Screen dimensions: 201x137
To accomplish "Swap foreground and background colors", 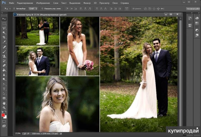I will tap(6, 111).
